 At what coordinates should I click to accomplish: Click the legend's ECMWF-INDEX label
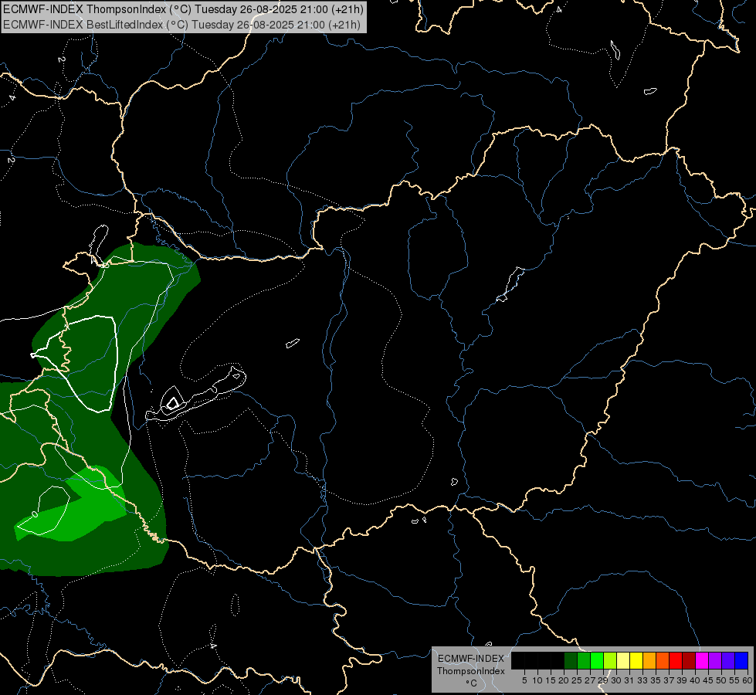[x=471, y=659]
